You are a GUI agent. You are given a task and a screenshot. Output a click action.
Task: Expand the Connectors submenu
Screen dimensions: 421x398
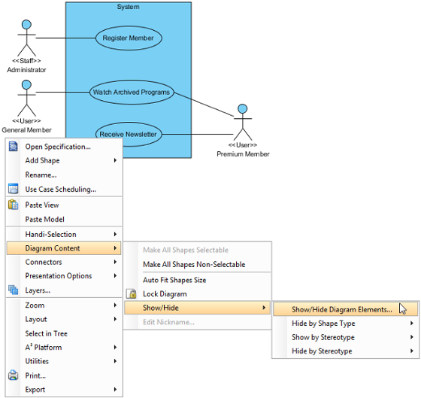pyautogui.click(x=64, y=262)
